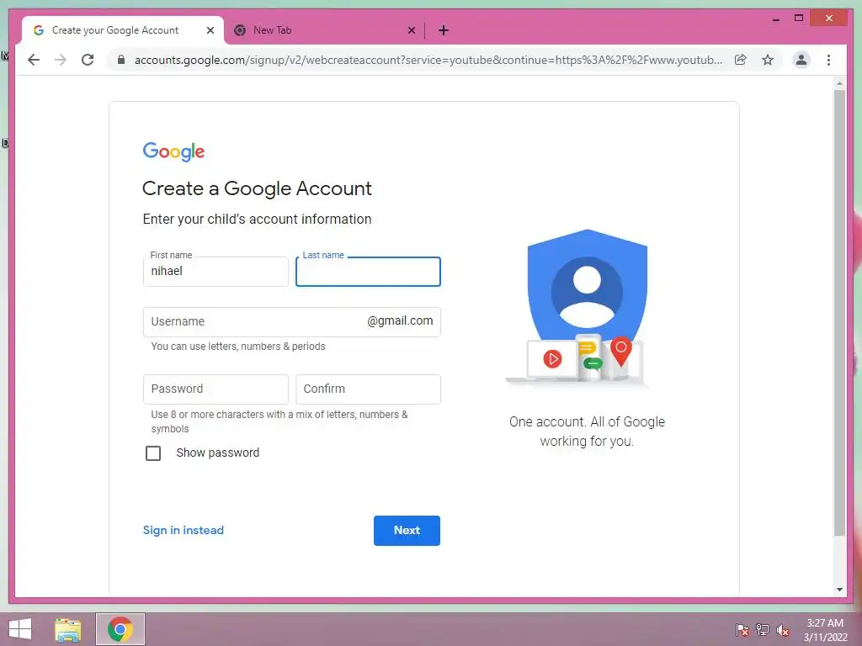Click the padlock site info icon
The height and width of the screenshot is (646, 862).
click(x=121, y=60)
